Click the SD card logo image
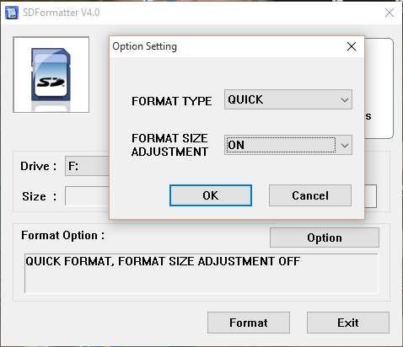This screenshot has width=403, height=347. click(51, 75)
